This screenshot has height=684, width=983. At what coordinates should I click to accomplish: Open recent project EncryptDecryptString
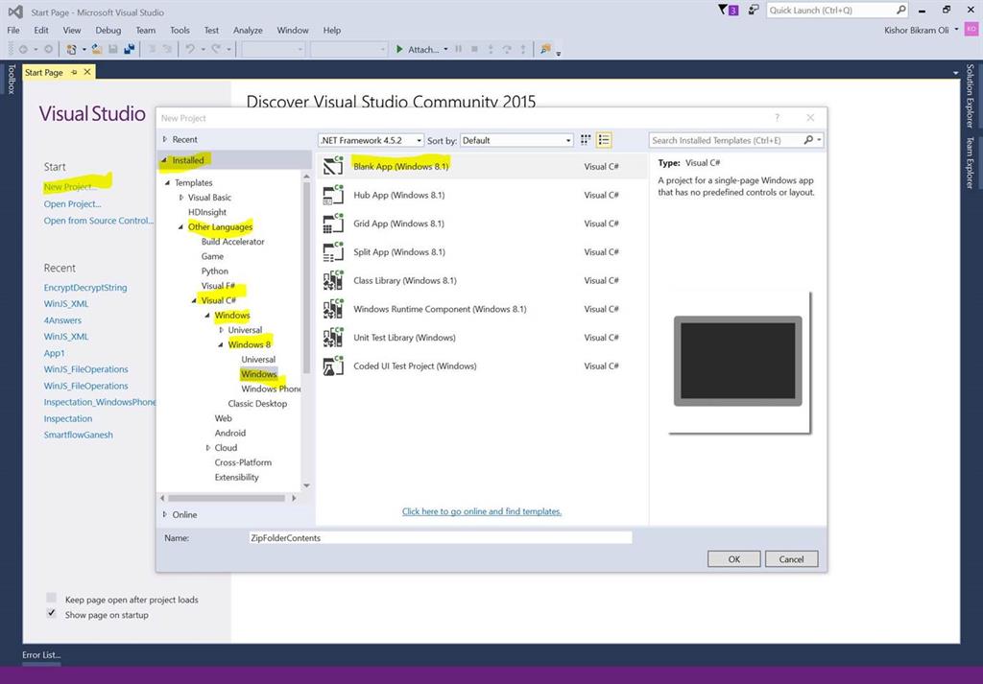(x=85, y=288)
